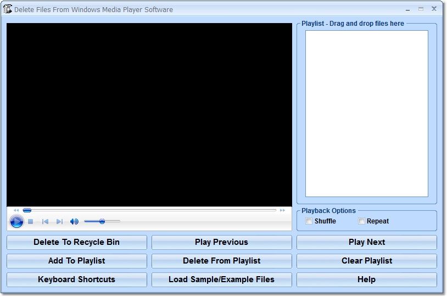Stop playback with the square Stop icon
The image size is (447, 297).
point(31,221)
